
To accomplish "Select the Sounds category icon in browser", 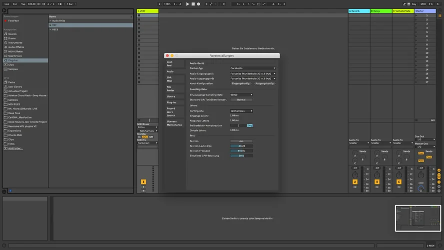I will pos(6,34).
